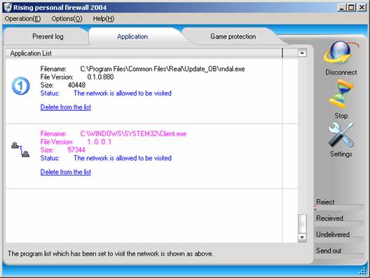Click the Stop hourglass icon

(341, 94)
